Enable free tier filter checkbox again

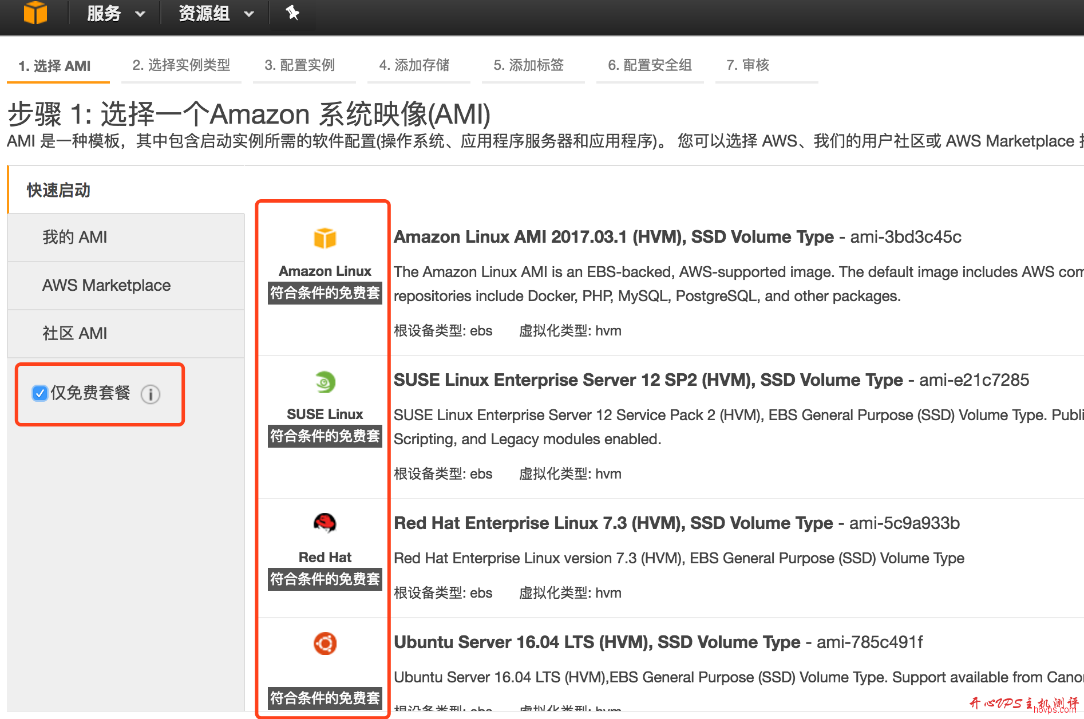(39, 393)
